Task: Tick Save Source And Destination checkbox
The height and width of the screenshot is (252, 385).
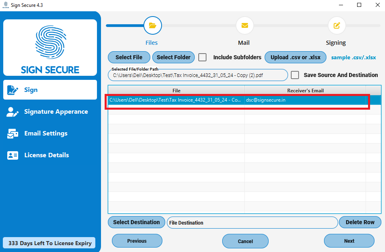Action: [x=295, y=75]
